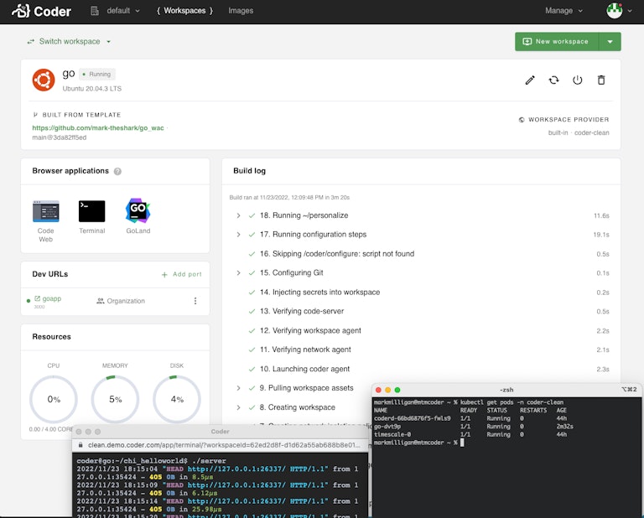Click Add port in Dev URLs
Screen dimensions: 644x518
coord(182,274)
